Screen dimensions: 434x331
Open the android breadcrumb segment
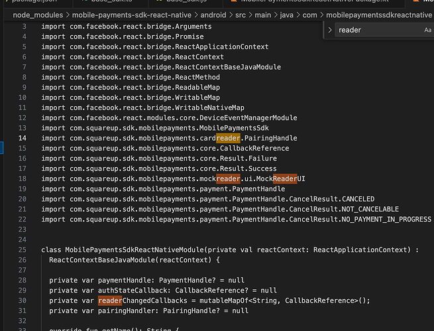[x=213, y=15]
